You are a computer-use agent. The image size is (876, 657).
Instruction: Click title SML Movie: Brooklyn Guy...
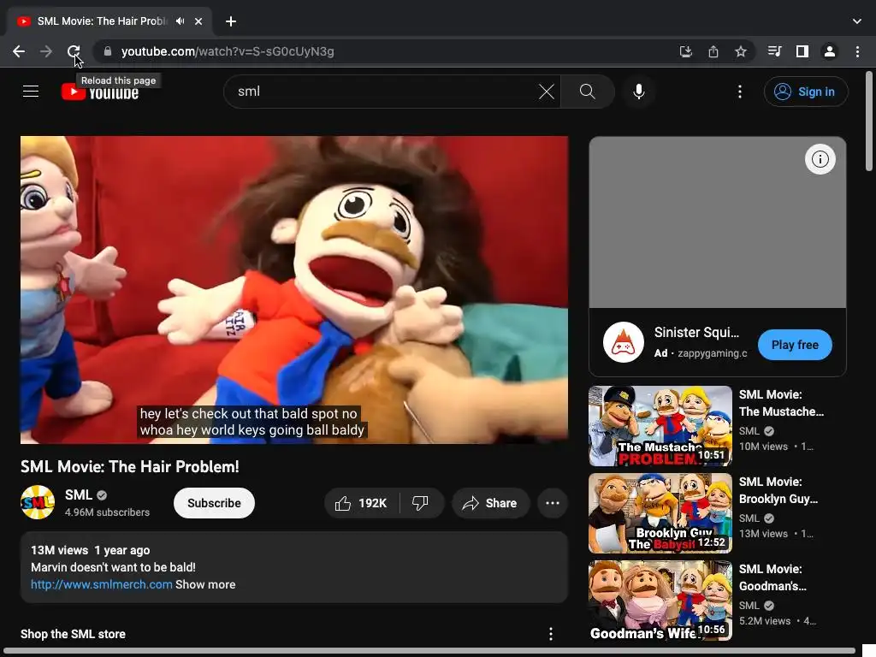point(778,490)
